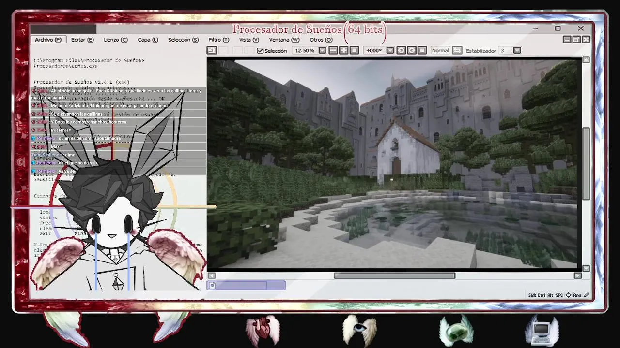The image size is (620, 348).
Task: Click the horizontal scrollbar left arrow
Action: coord(212,275)
